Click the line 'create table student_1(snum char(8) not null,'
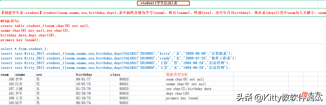 click(x=45, y=26)
